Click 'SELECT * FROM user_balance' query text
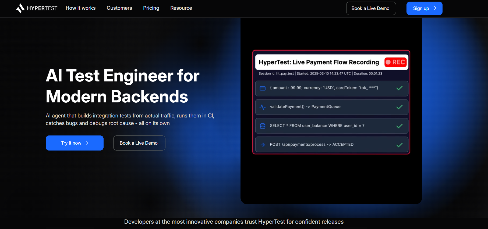Viewport: 488px width, 229px height. click(317, 126)
